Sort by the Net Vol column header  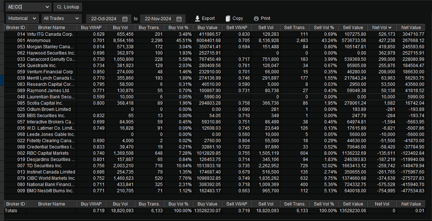click(x=382, y=28)
